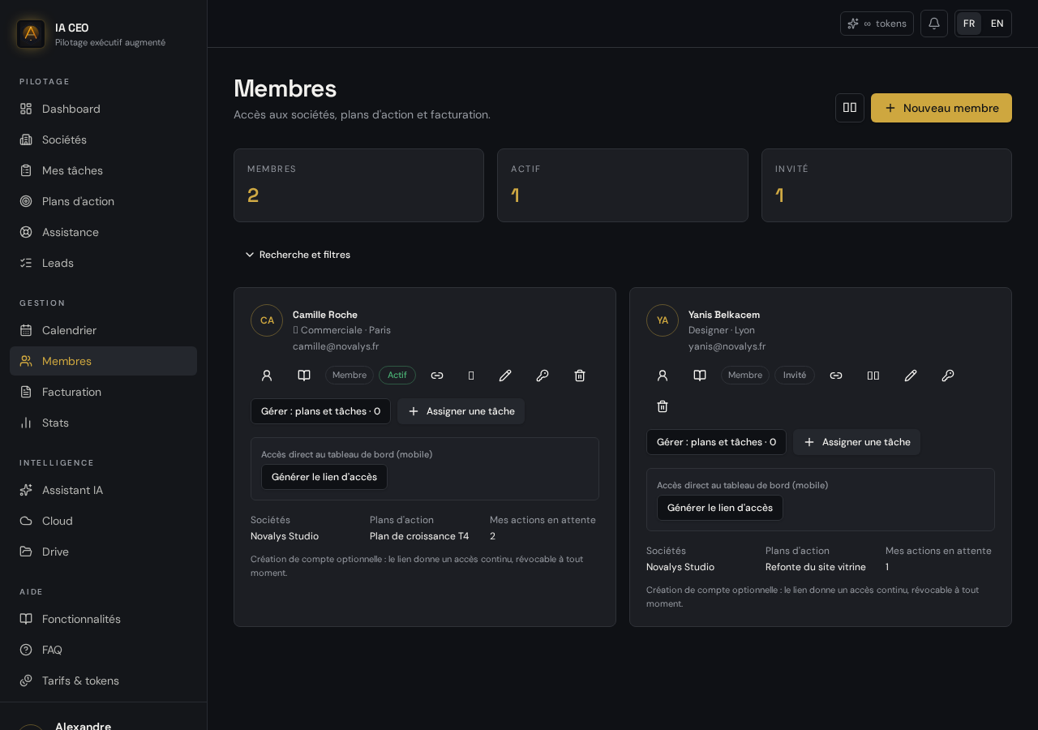Image resolution: width=1038 pixels, height=730 pixels.
Task: Click the key icon on Yanis Belkacem's card
Action: click(948, 376)
